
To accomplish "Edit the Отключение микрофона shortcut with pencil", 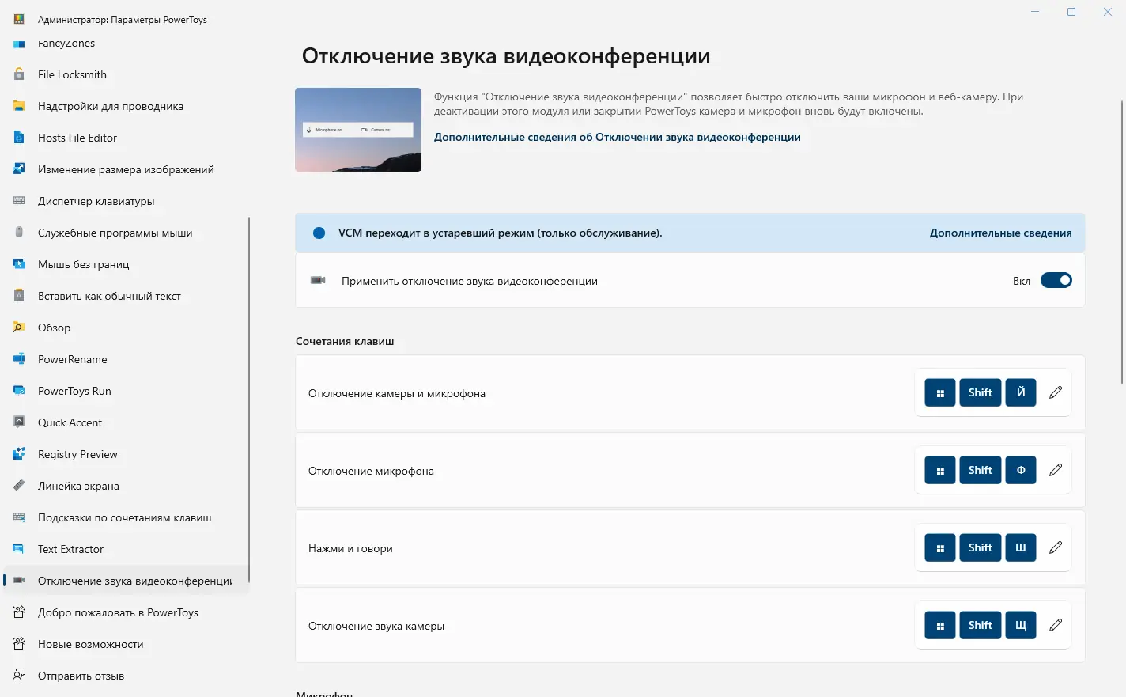I will [1056, 470].
